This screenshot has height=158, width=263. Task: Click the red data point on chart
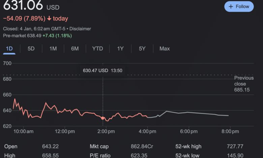point(103,118)
